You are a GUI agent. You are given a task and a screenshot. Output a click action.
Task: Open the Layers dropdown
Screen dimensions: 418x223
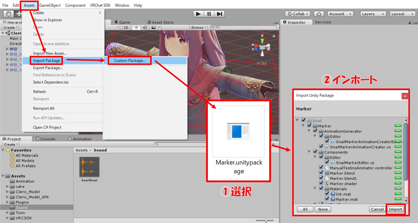pos(373,14)
